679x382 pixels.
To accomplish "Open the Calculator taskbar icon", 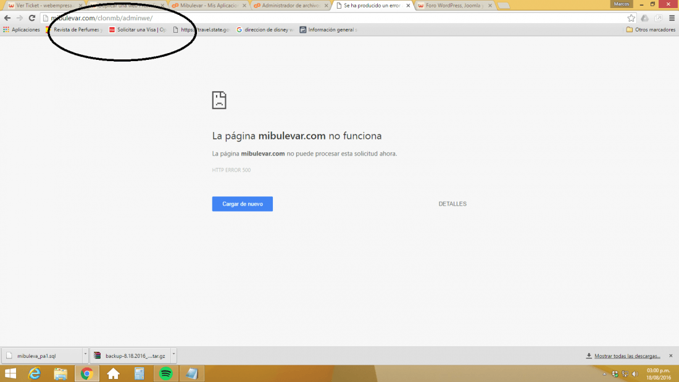I will (x=139, y=373).
